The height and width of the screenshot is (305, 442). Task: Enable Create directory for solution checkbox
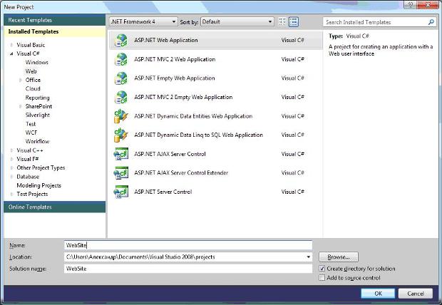click(x=322, y=269)
